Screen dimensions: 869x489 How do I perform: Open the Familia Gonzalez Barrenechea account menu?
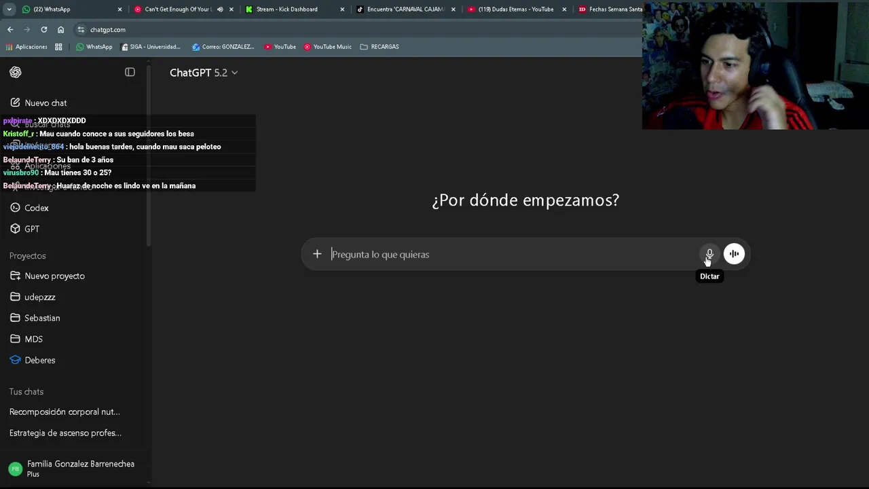(75, 469)
